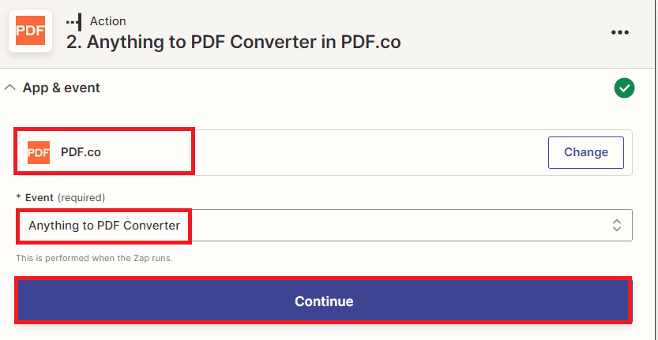This screenshot has height=340, width=658.
Task: Click the Action label above the title
Action: coord(108,21)
